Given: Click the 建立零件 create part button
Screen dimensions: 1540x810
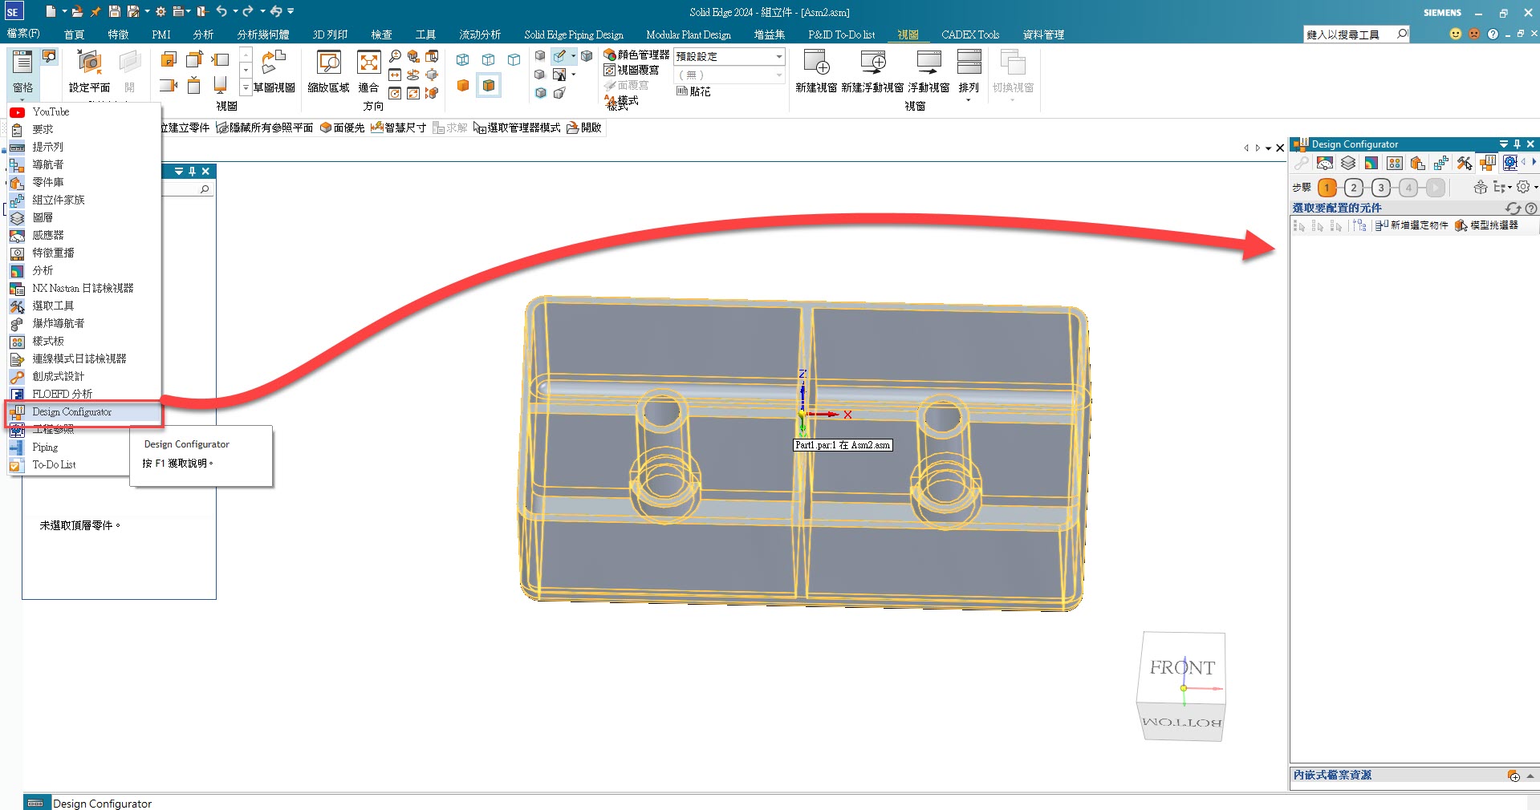Looking at the screenshot, I should point(185,128).
